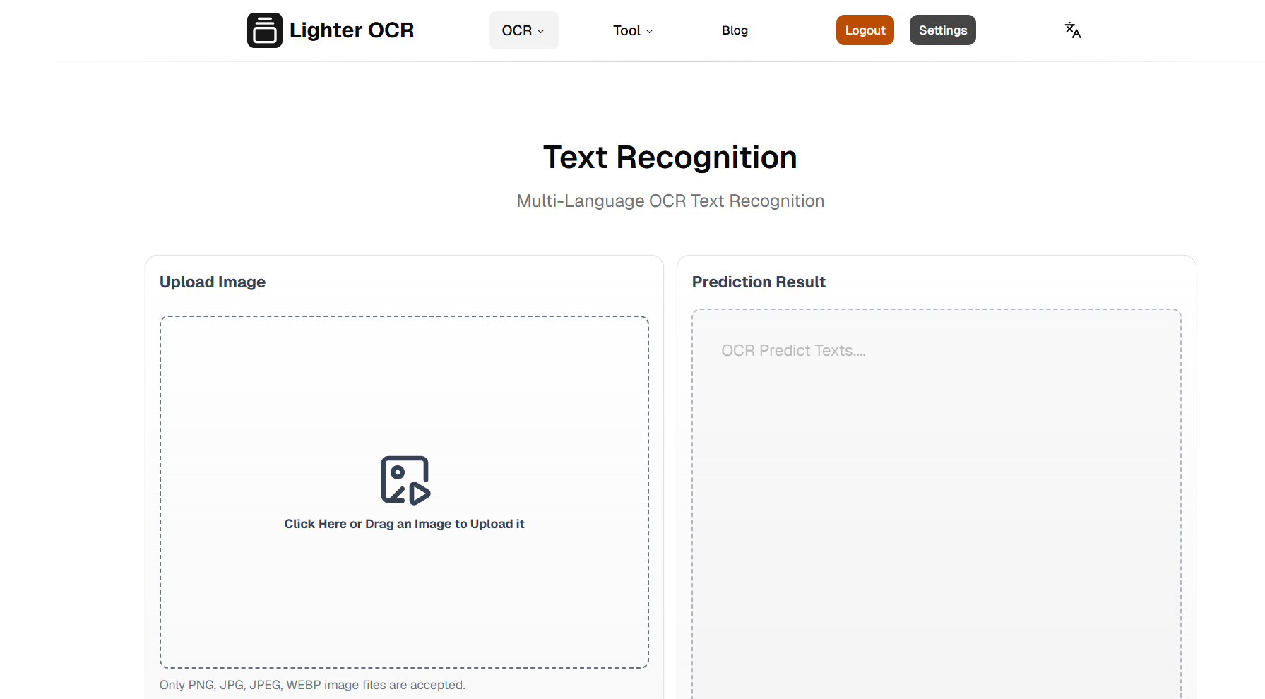This screenshot has height=699, width=1265.
Task: Click the Tool menu chevron icon
Action: [x=650, y=31]
